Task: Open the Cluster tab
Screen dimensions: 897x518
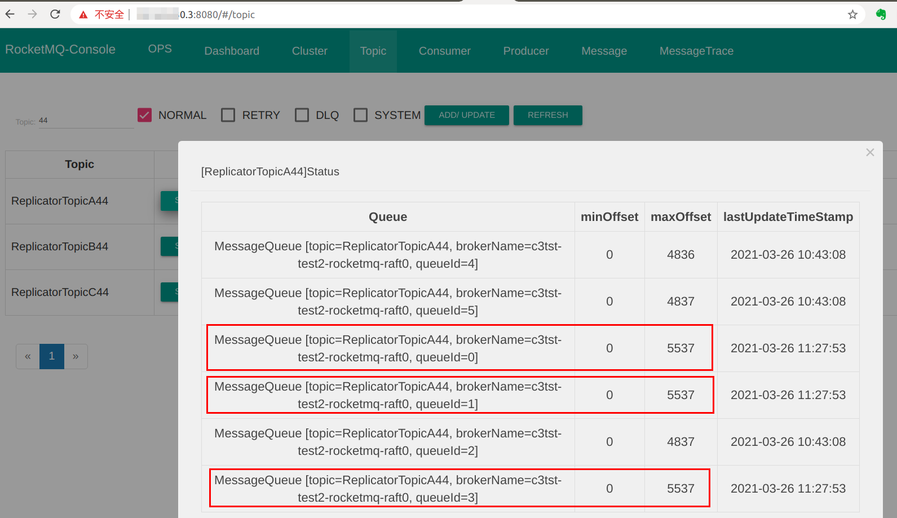Action: point(310,51)
